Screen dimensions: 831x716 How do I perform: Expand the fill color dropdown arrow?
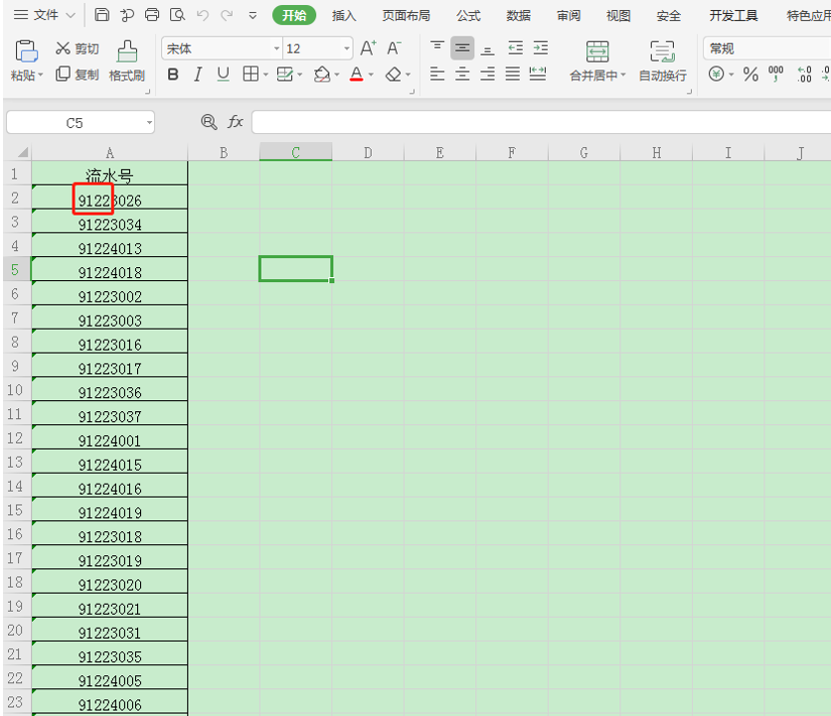pos(337,74)
